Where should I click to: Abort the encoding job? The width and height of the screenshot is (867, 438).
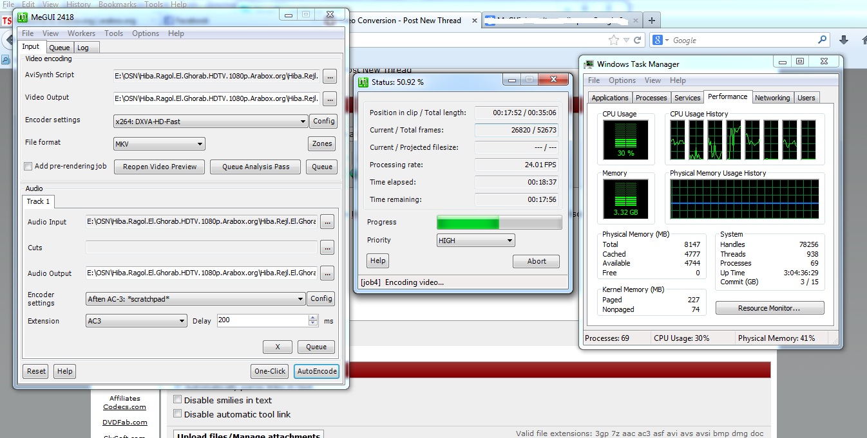[537, 261]
